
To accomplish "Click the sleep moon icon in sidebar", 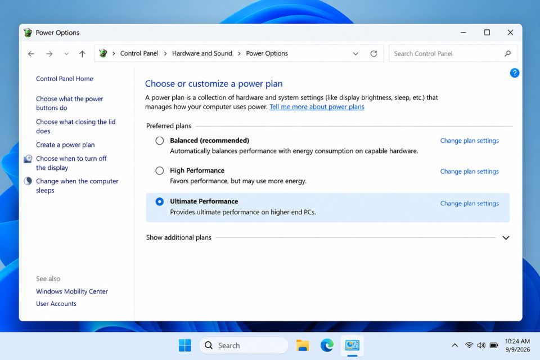I will [x=28, y=181].
